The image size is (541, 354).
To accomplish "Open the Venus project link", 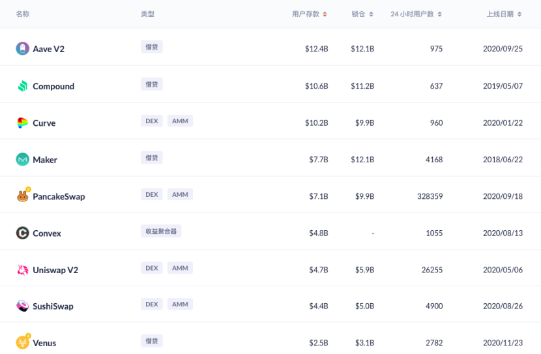I will tap(44, 344).
